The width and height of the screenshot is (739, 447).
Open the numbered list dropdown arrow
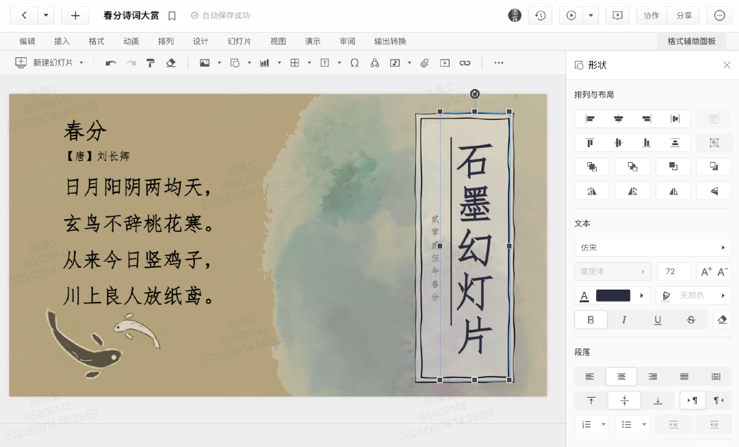604,424
